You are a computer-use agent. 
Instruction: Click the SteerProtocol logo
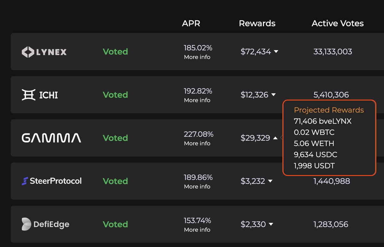52,181
